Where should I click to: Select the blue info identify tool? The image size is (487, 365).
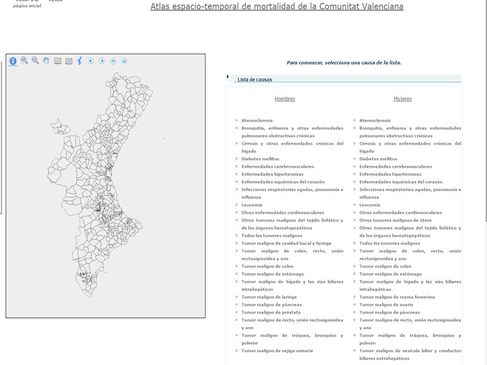13,61
